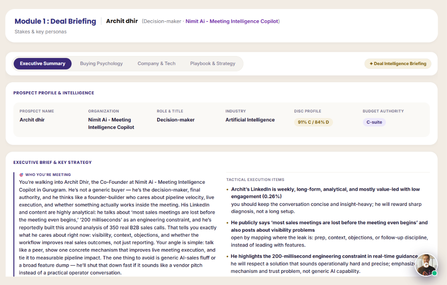The image size is (447, 285).
Task: Open the Nimit Ai - Meeting Intelligence Copilot link
Action: (x=232, y=21)
